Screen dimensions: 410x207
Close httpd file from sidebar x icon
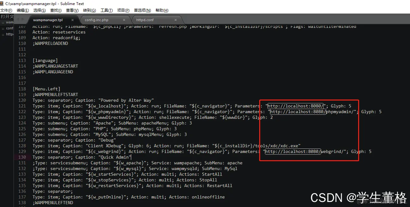point(3,34)
